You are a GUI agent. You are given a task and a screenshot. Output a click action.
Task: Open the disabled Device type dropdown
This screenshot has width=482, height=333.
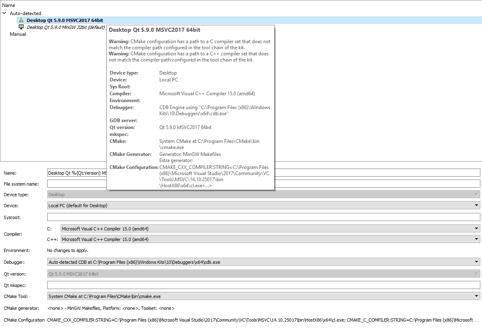(x=264, y=195)
